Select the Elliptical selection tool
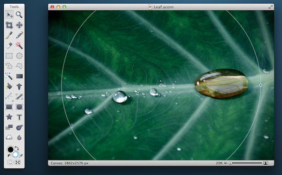The height and width of the screenshot is (175, 282). click(x=19, y=56)
